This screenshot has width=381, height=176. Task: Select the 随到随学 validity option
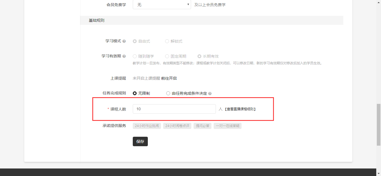tap(135, 56)
